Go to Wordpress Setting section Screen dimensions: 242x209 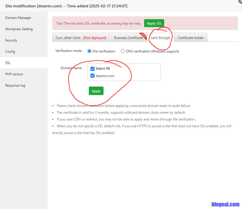pyautogui.click(x=19, y=29)
